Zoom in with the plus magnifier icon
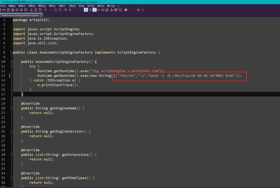Screen dimensions: 280x188 pos(66,10)
